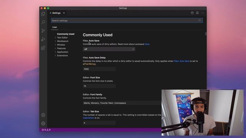Click the filter icon in search settings

tap(199, 20)
